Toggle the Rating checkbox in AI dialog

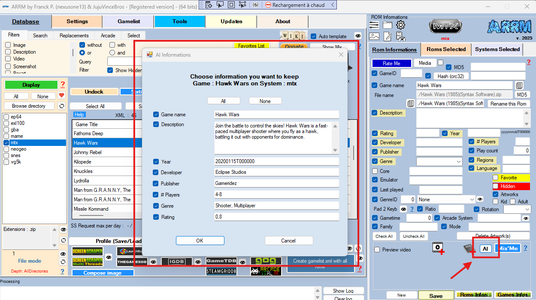[x=156, y=217]
